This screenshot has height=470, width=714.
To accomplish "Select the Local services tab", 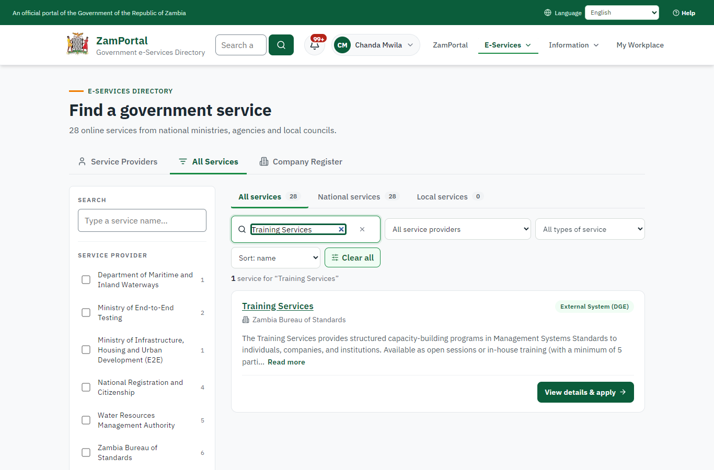I will pyautogui.click(x=450, y=197).
